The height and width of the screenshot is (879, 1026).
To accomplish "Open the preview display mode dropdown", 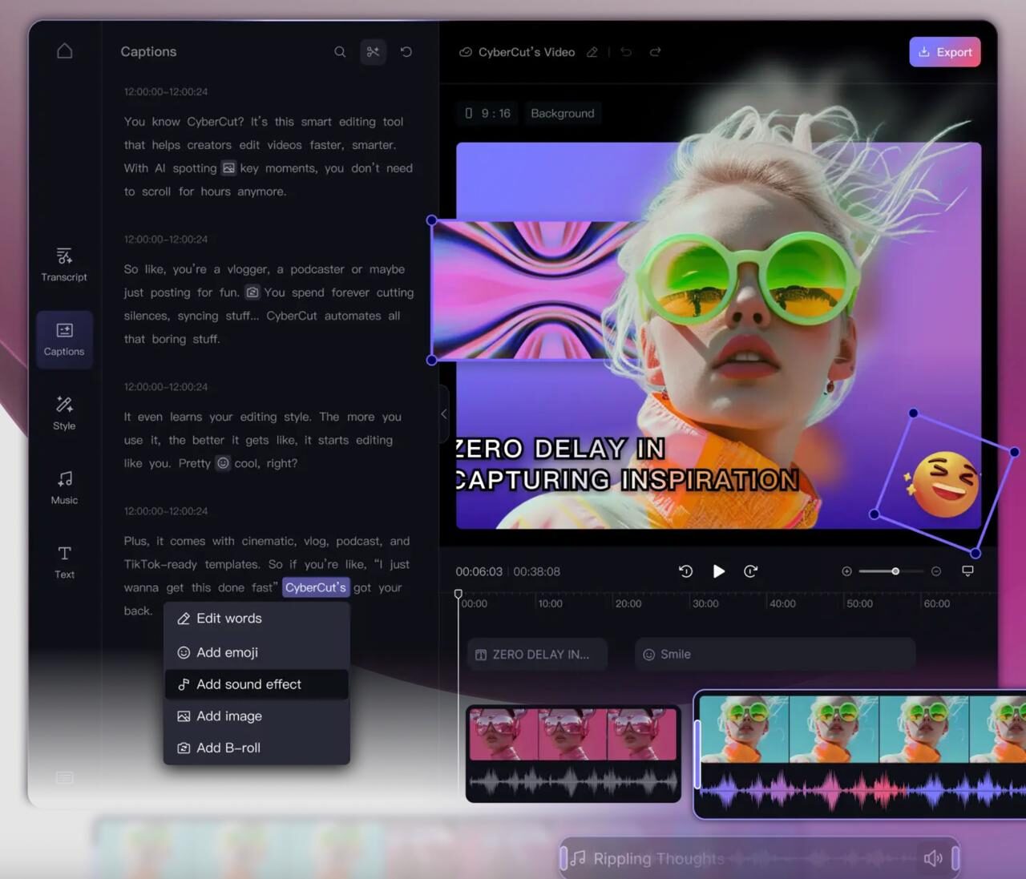I will [967, 571].
